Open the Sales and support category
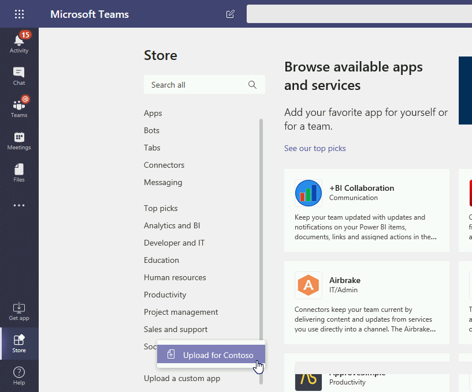This screenshot has height=392, width=472. [176, 330]
